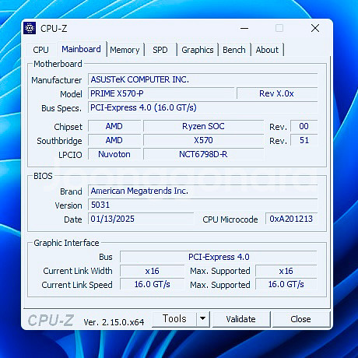Click the Tools button
This screenshot has height=358, width=358.
pos(174,319)
